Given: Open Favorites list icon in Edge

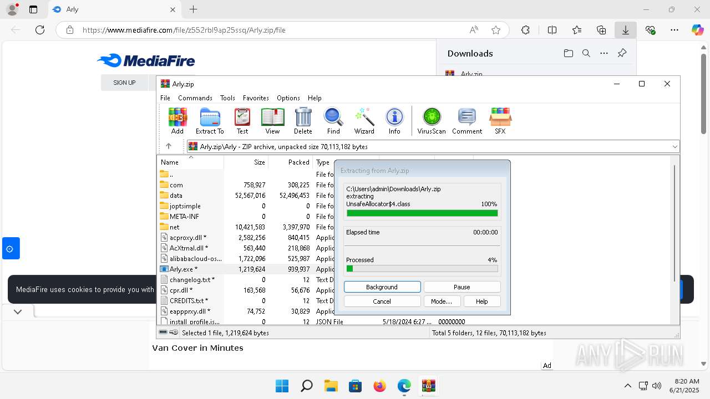Looking at the screenshot, I should 577,30.
